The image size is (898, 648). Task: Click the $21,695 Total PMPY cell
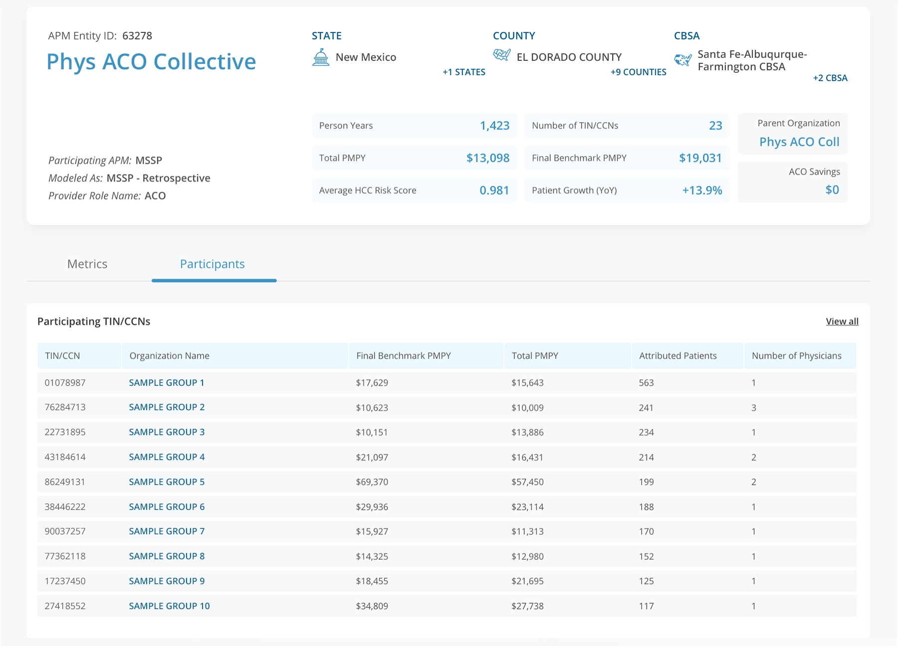click(527, 581)
